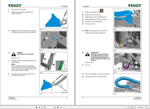Viewport: 150px width, 109px height.
Task: Click the Fendt logo on left page
Action: coord(15,5)
